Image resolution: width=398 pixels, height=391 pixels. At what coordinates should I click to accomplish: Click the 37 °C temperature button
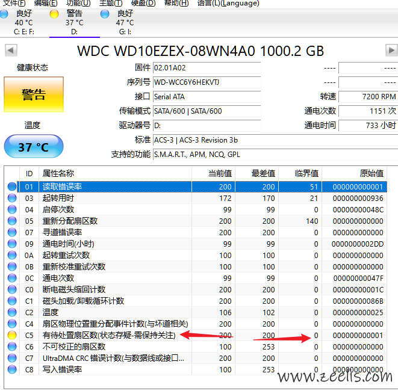[34, 147]
